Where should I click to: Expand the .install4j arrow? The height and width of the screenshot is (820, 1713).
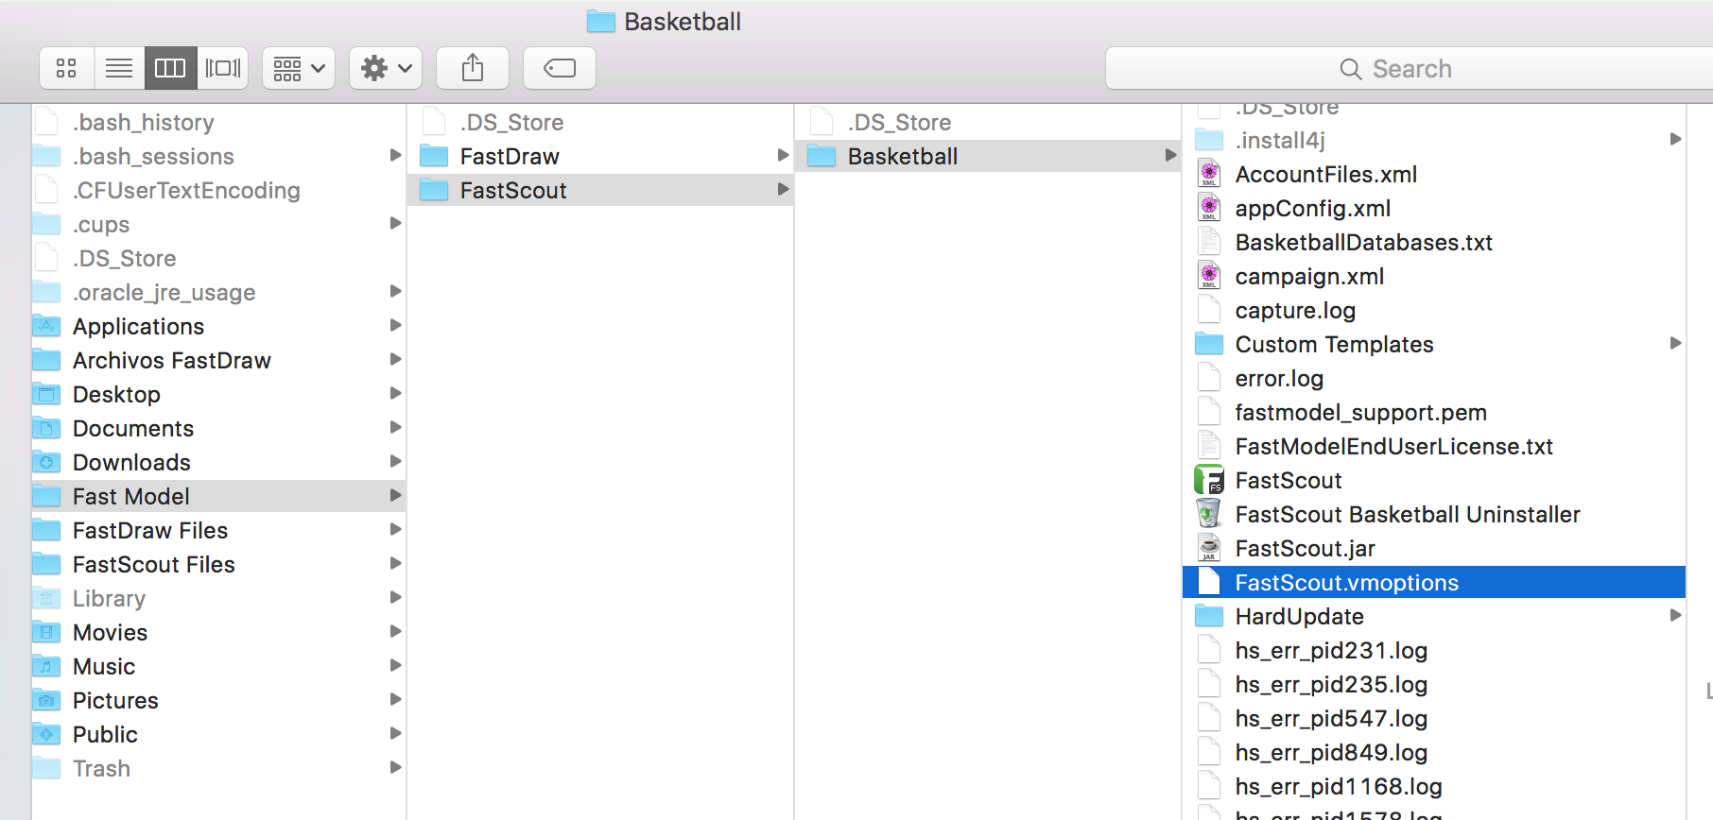click(1676, 140)
